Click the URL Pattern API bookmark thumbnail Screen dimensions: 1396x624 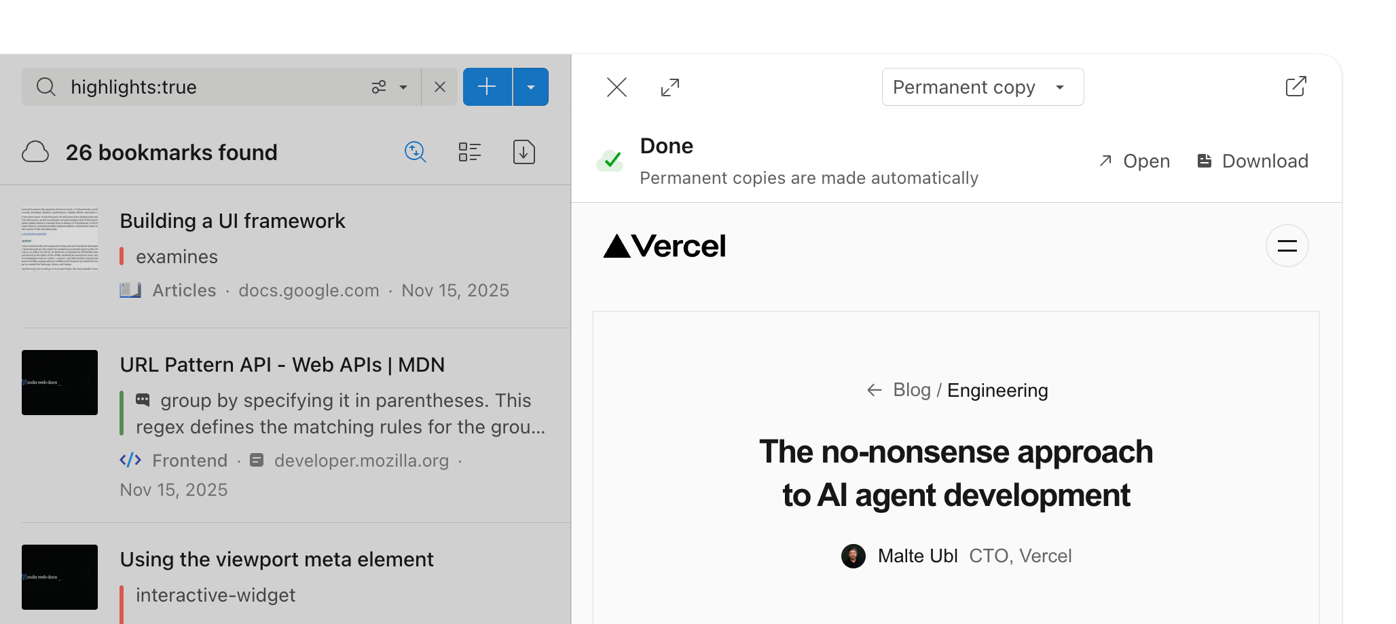pyautogui.click(x=60, y=383)
